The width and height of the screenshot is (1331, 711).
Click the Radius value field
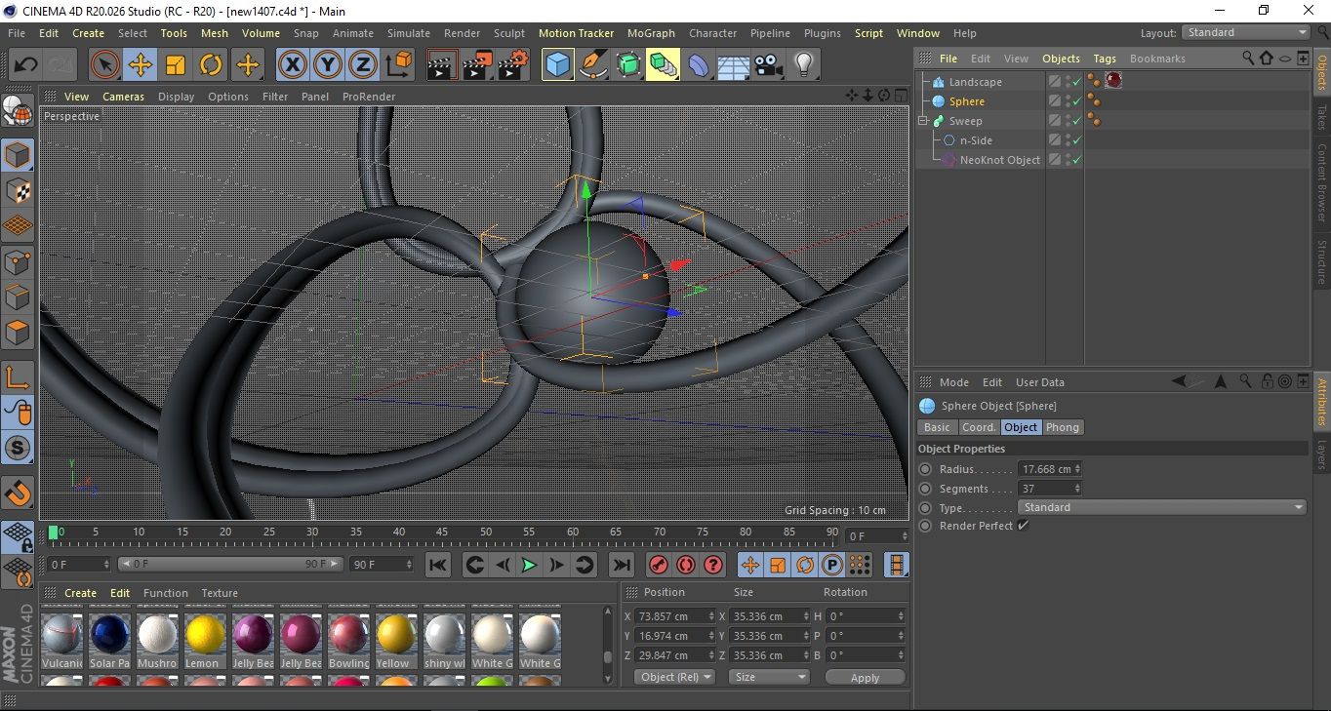(x=1046, y=469)
